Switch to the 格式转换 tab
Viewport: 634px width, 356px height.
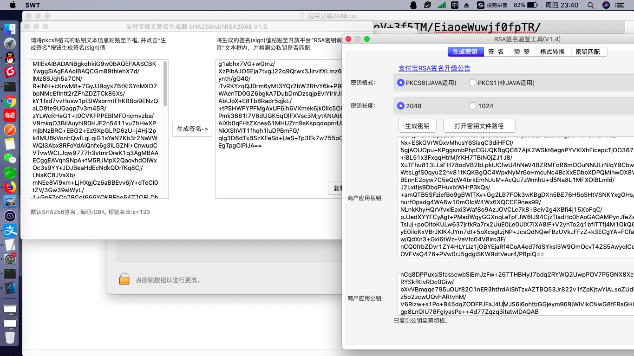(x=552, y=52)
